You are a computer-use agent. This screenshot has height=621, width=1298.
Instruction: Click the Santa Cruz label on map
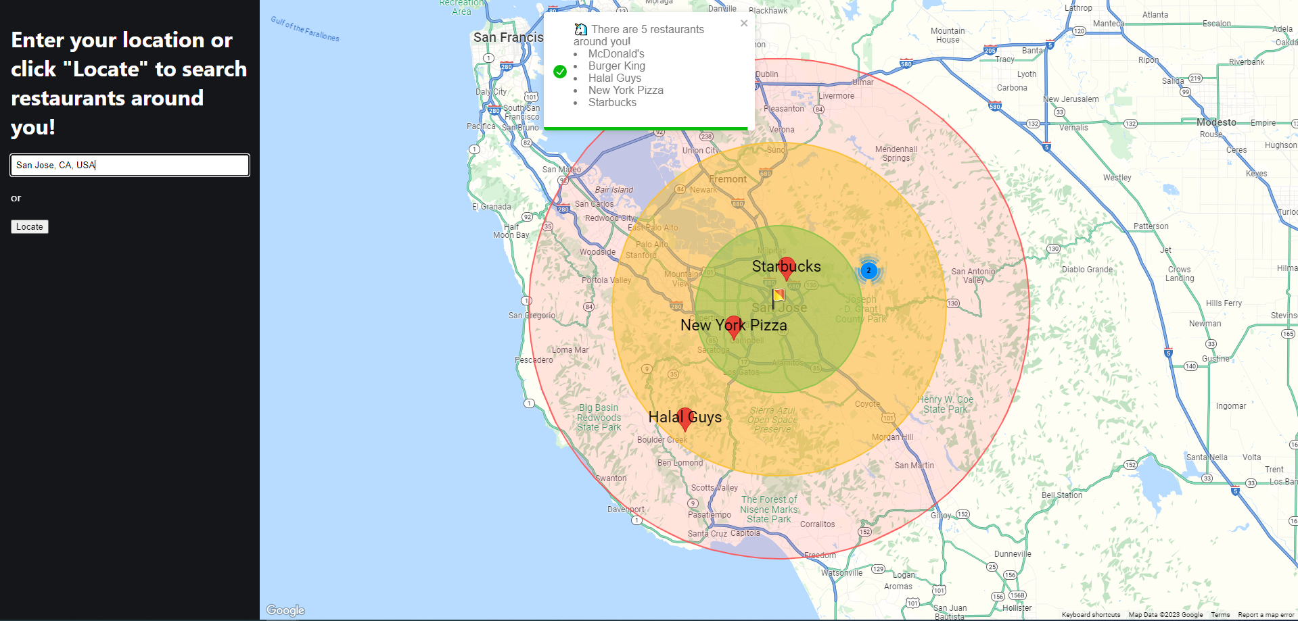coord(708,534)
